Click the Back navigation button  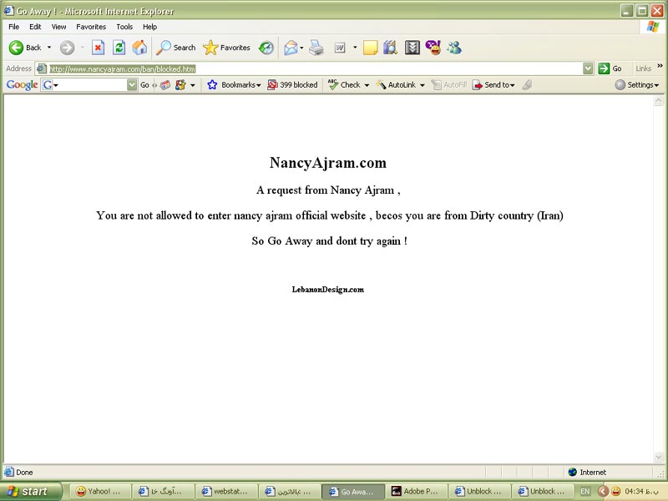[x=26, y=48]
